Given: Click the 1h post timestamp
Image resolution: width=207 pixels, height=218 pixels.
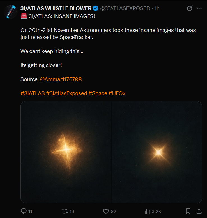Looking at the screenshot, I should [157, 8].
